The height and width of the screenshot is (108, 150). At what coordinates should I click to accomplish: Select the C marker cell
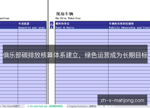tap(52, 24)
